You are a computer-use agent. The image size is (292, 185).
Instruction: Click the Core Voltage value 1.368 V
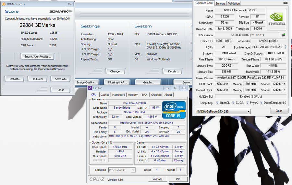152,117
